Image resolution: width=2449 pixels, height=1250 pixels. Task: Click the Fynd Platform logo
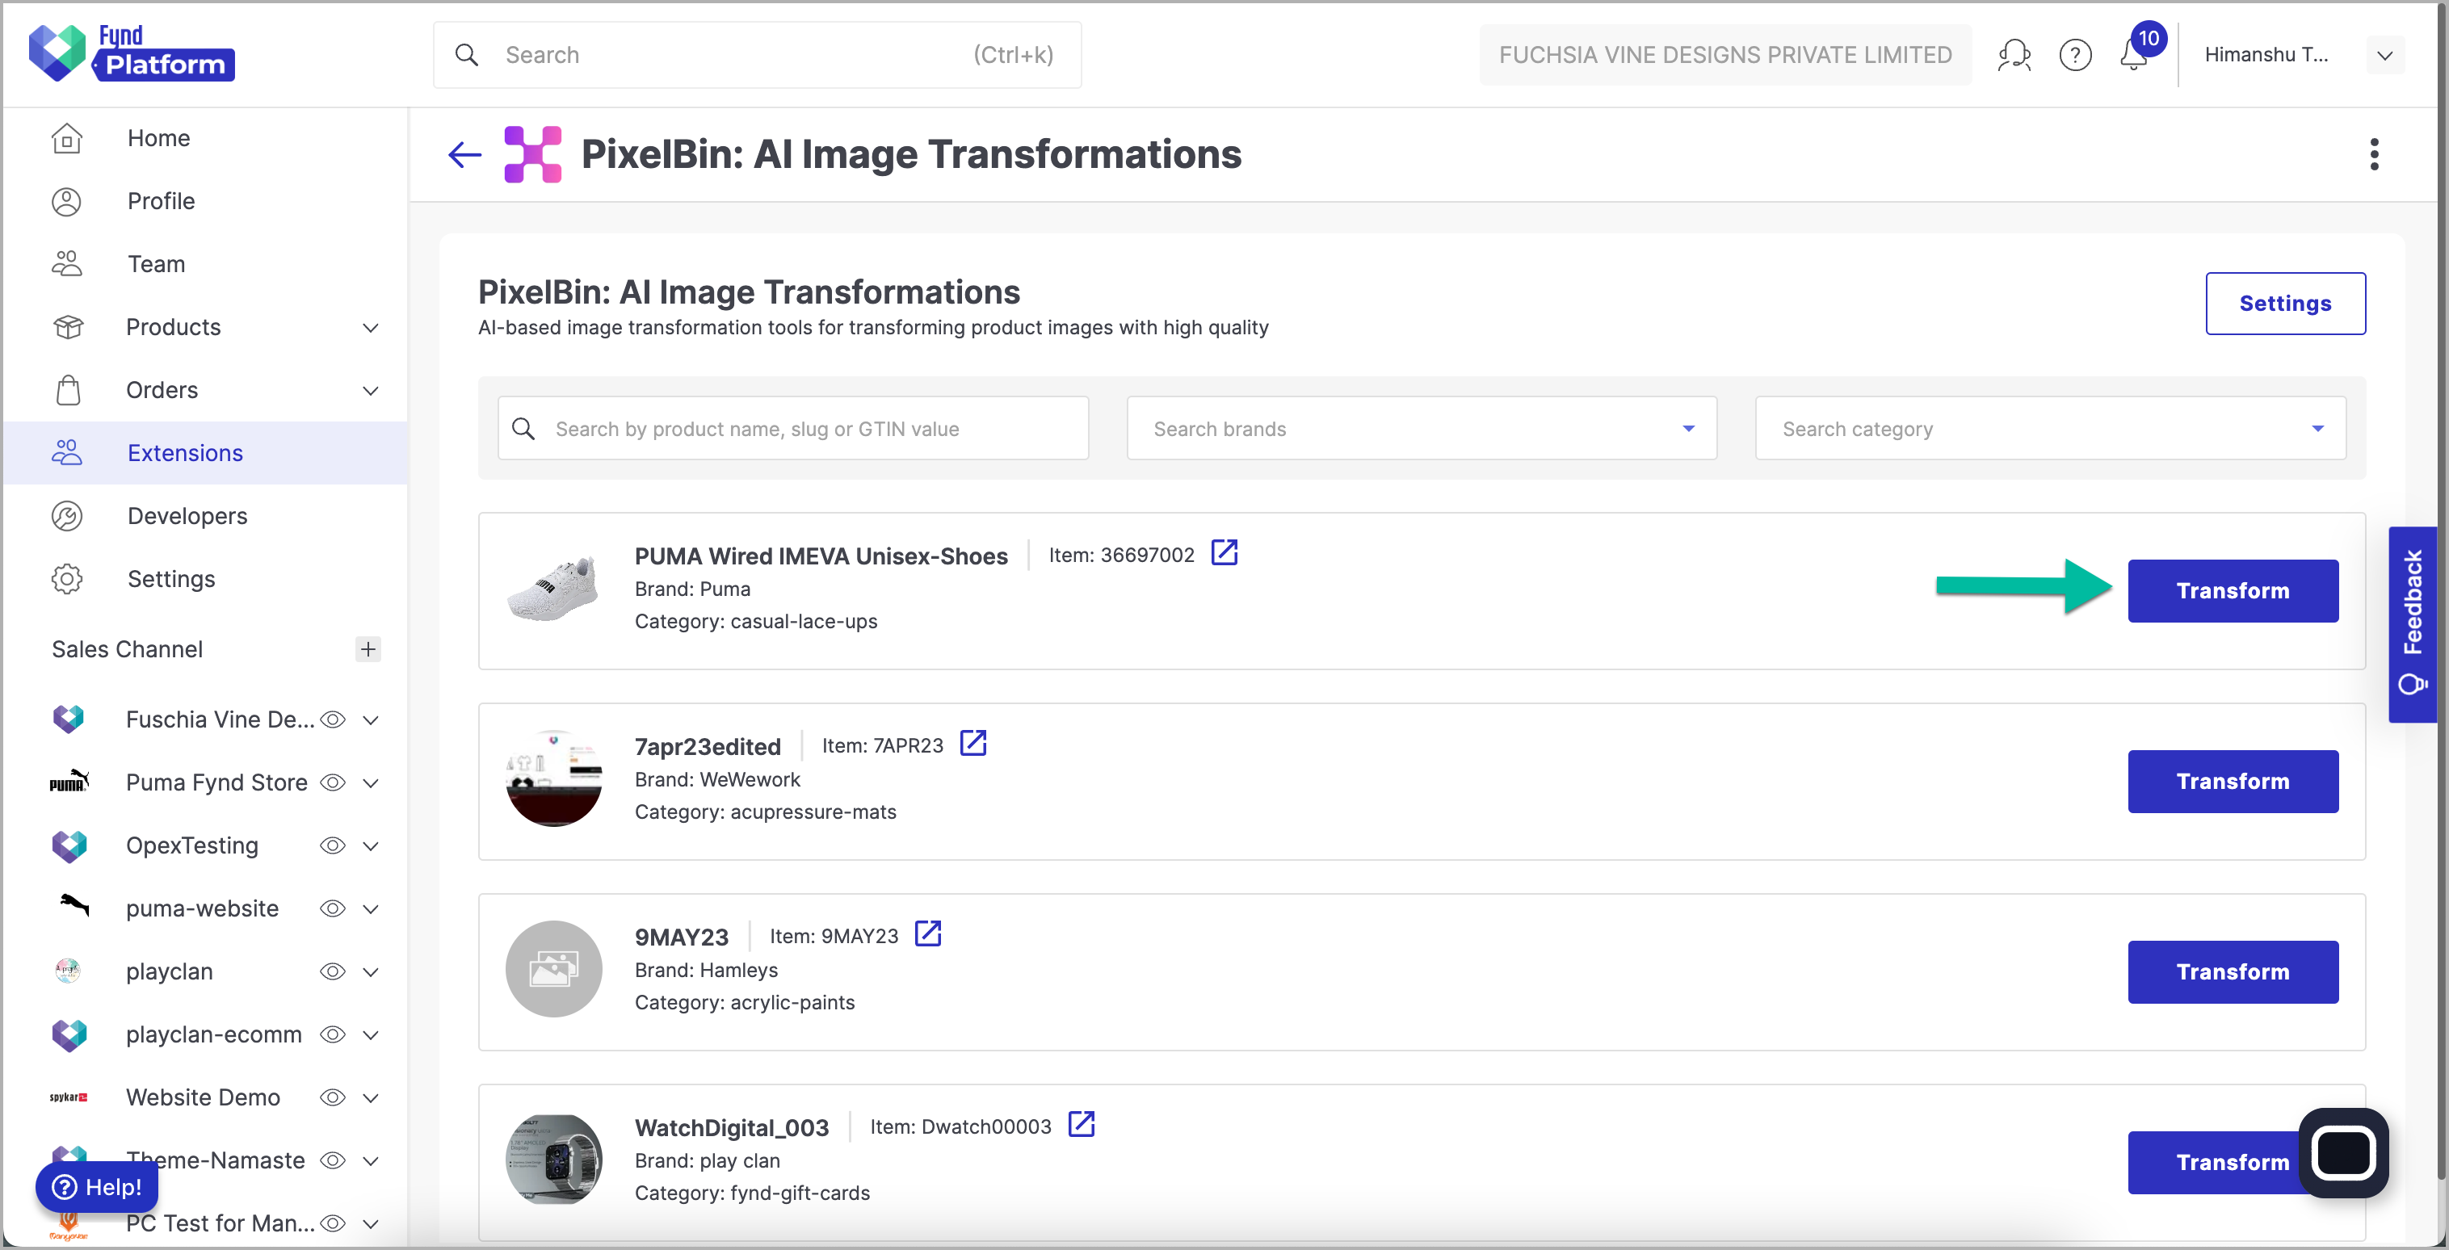click(x=132, y=53)
